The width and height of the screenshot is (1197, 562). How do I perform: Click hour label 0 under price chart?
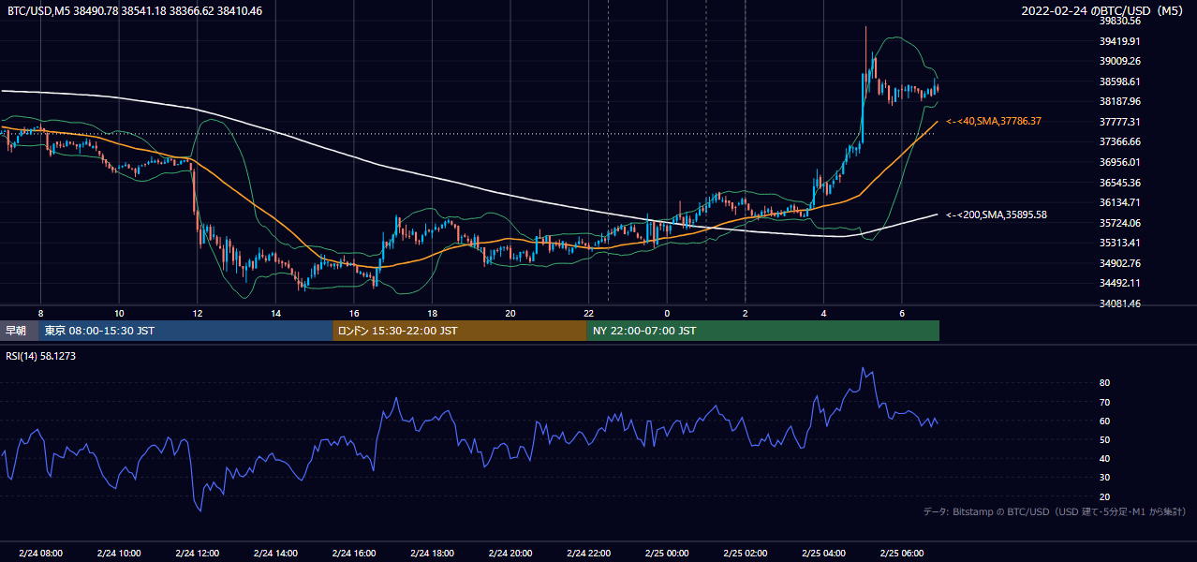pyautogui.click(x=667, y=313)
